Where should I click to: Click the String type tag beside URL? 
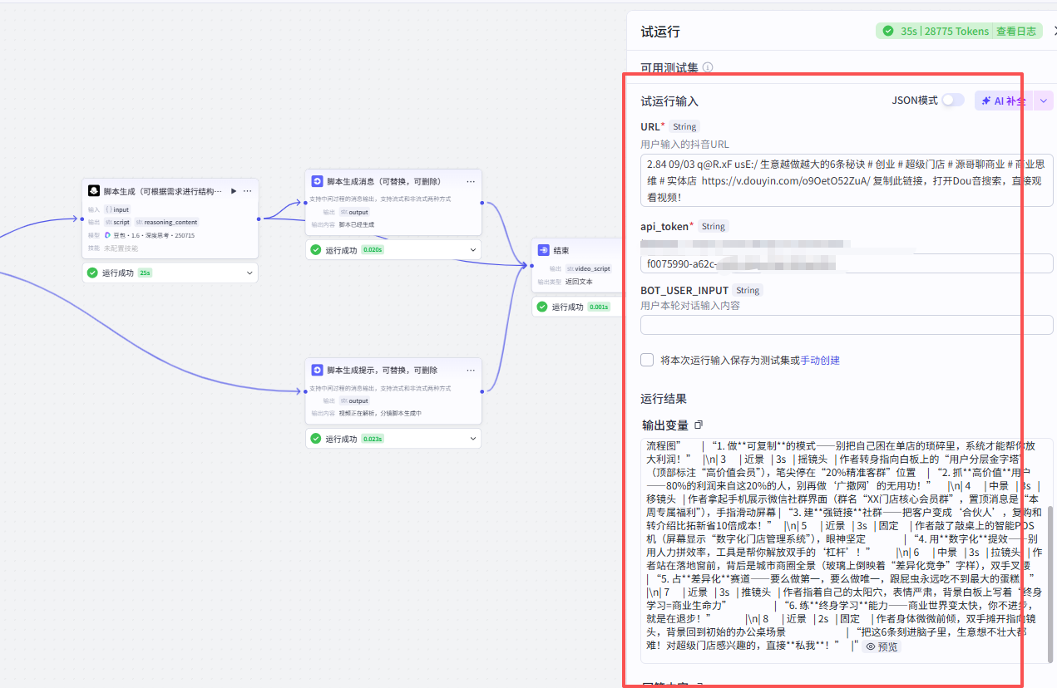684,126
